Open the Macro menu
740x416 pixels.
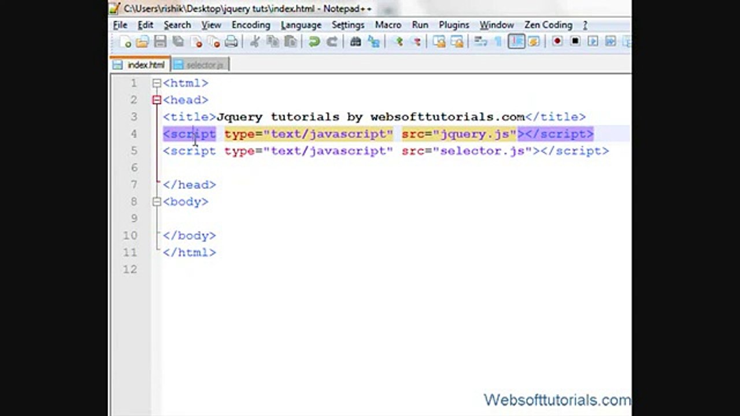coord(388,25)
